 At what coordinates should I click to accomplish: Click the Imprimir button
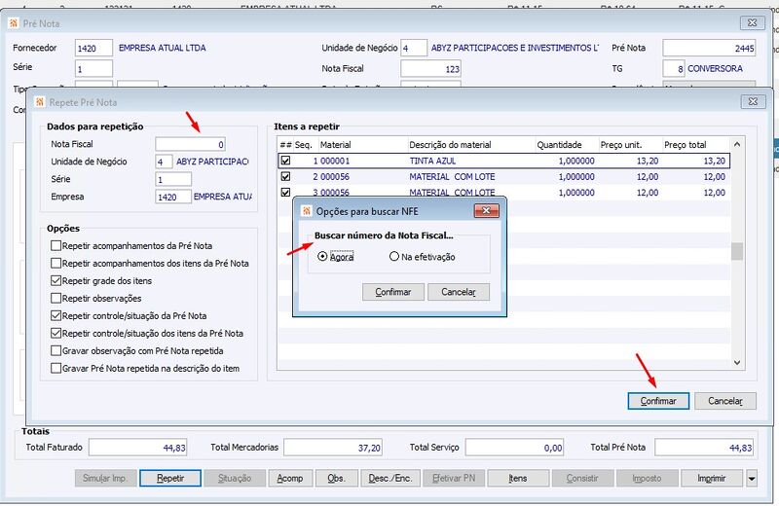tap(712, 478)
